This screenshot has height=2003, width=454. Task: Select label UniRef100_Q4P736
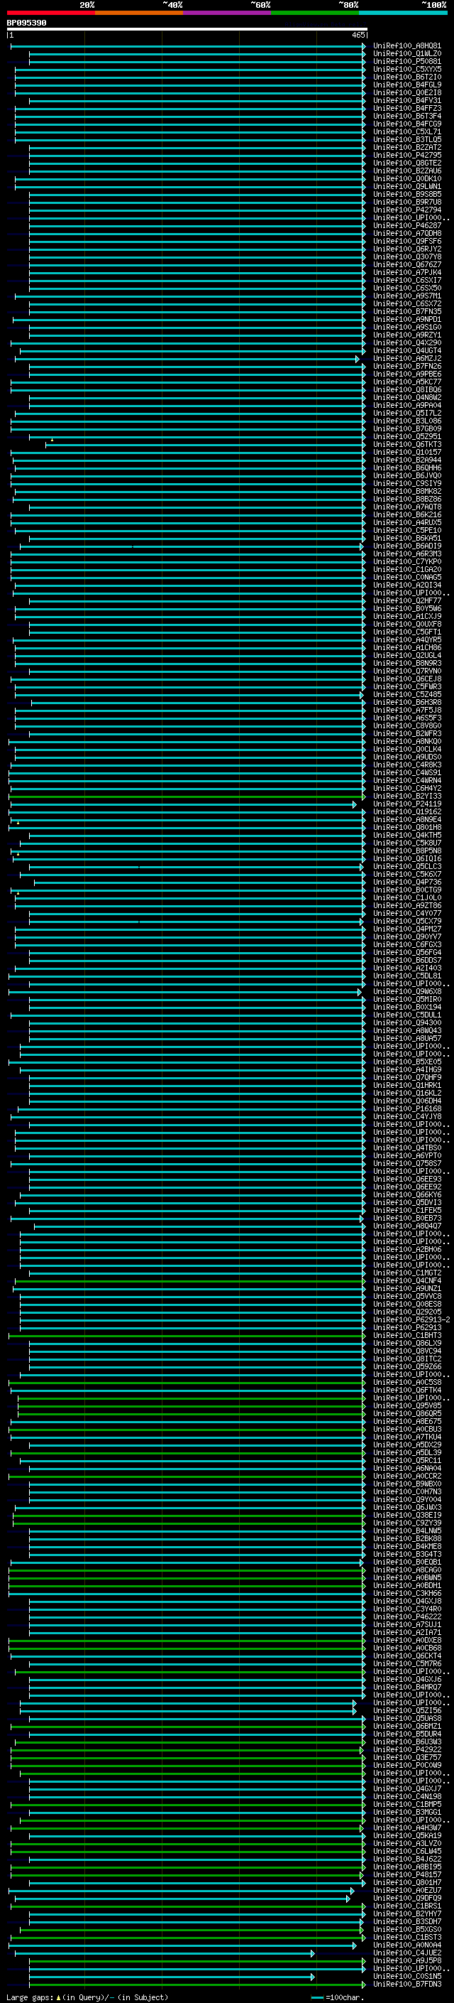(407, 882)
